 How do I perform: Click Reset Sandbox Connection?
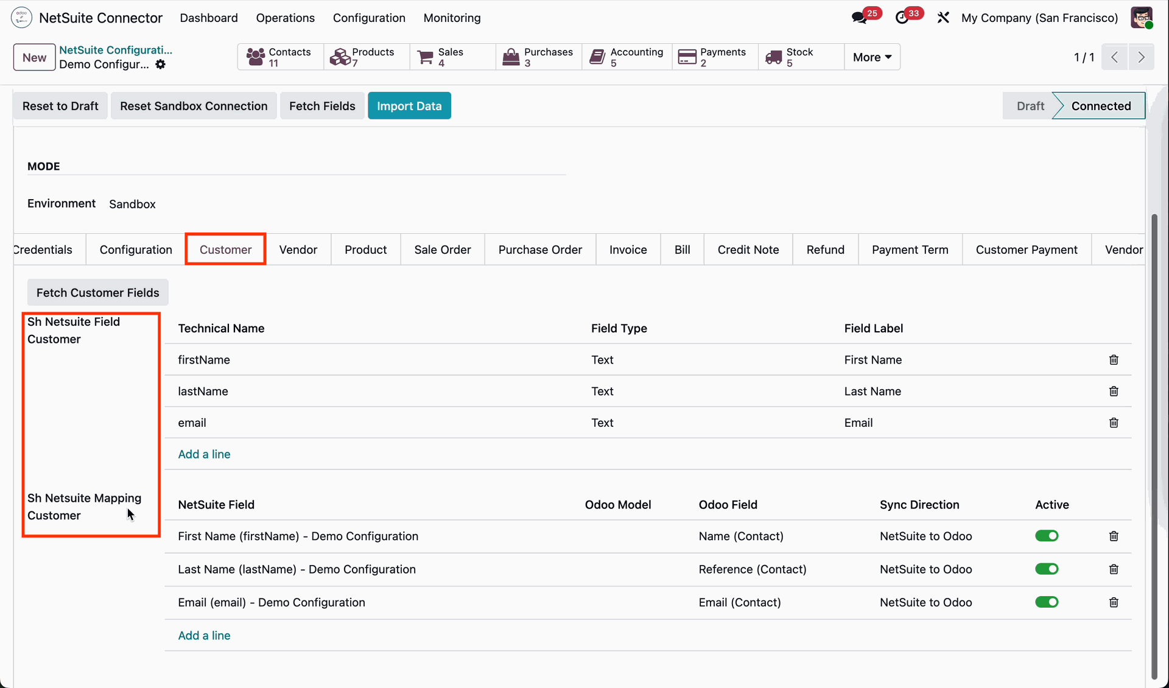(x=194, y=106)
